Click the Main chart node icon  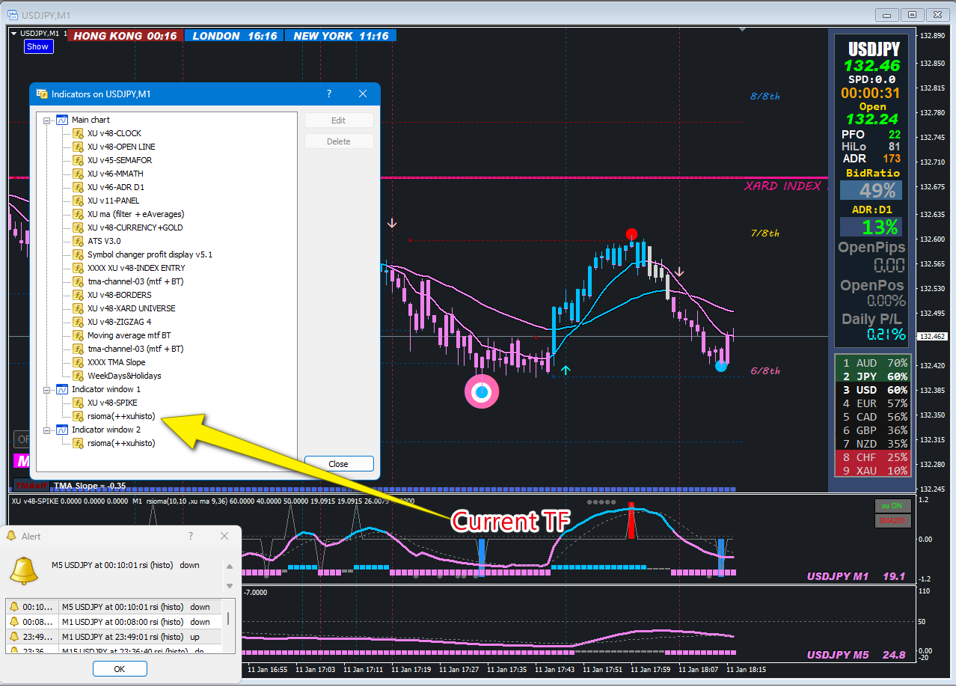click(x=62, y=120)
